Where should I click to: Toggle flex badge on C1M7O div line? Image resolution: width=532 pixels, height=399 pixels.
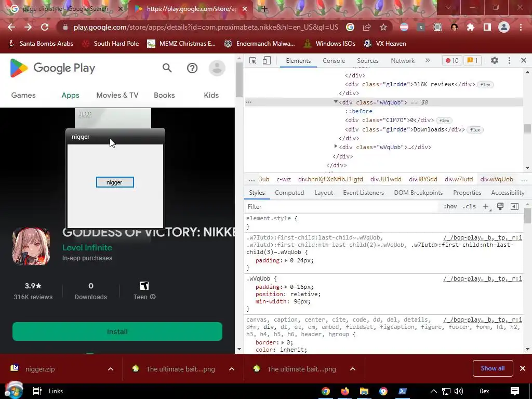tap(444, 121)
